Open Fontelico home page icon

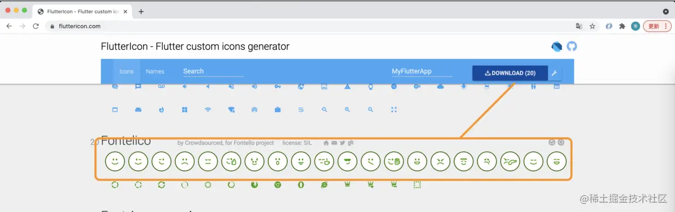(326, 143)
